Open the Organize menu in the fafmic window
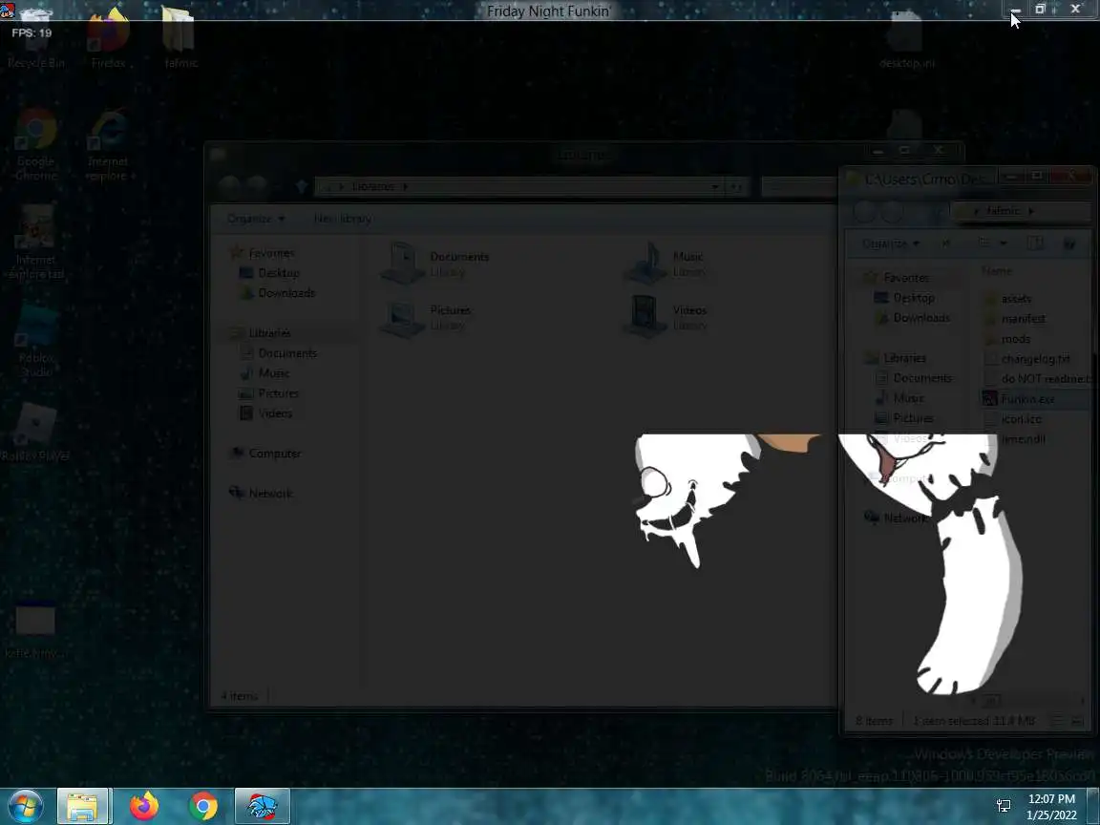The image size is (1100, 825). click(890, 243)
